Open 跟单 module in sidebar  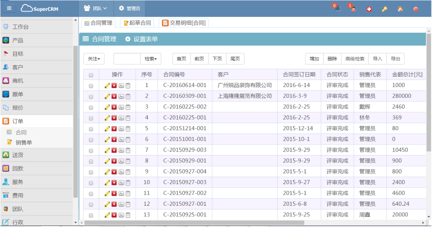[37, 94]
